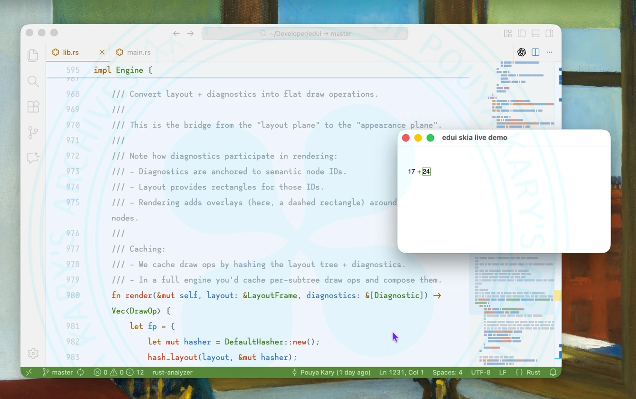Click the diagnostics counter showing 12 infos
The width and height of the screenshot is (636, 399).
(135, 372)
